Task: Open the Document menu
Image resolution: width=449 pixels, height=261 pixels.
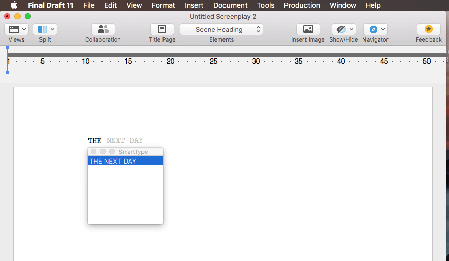Action: pos(230,5)
